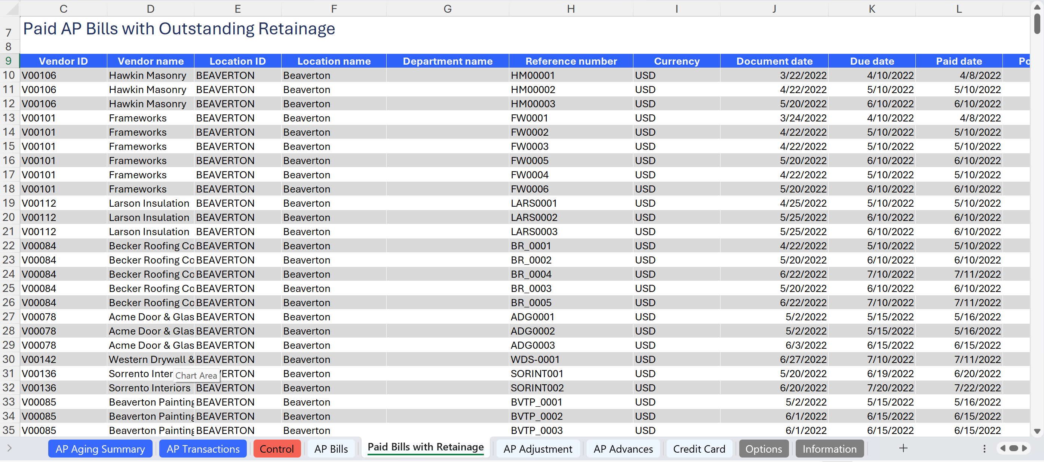Click the vertical scroll down arrow

pyautogui.click(x=1037, y=431)
